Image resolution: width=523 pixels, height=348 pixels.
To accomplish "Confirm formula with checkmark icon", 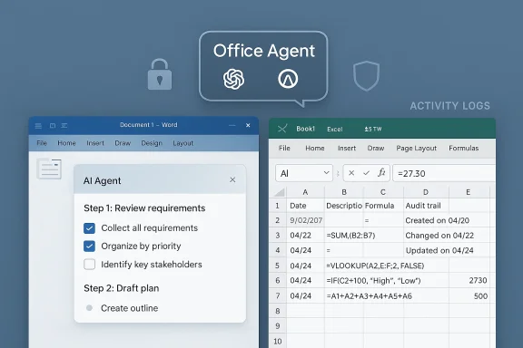I will (x=366, y=173).
